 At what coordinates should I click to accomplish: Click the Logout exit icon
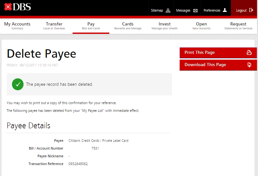tap(251, 10)
